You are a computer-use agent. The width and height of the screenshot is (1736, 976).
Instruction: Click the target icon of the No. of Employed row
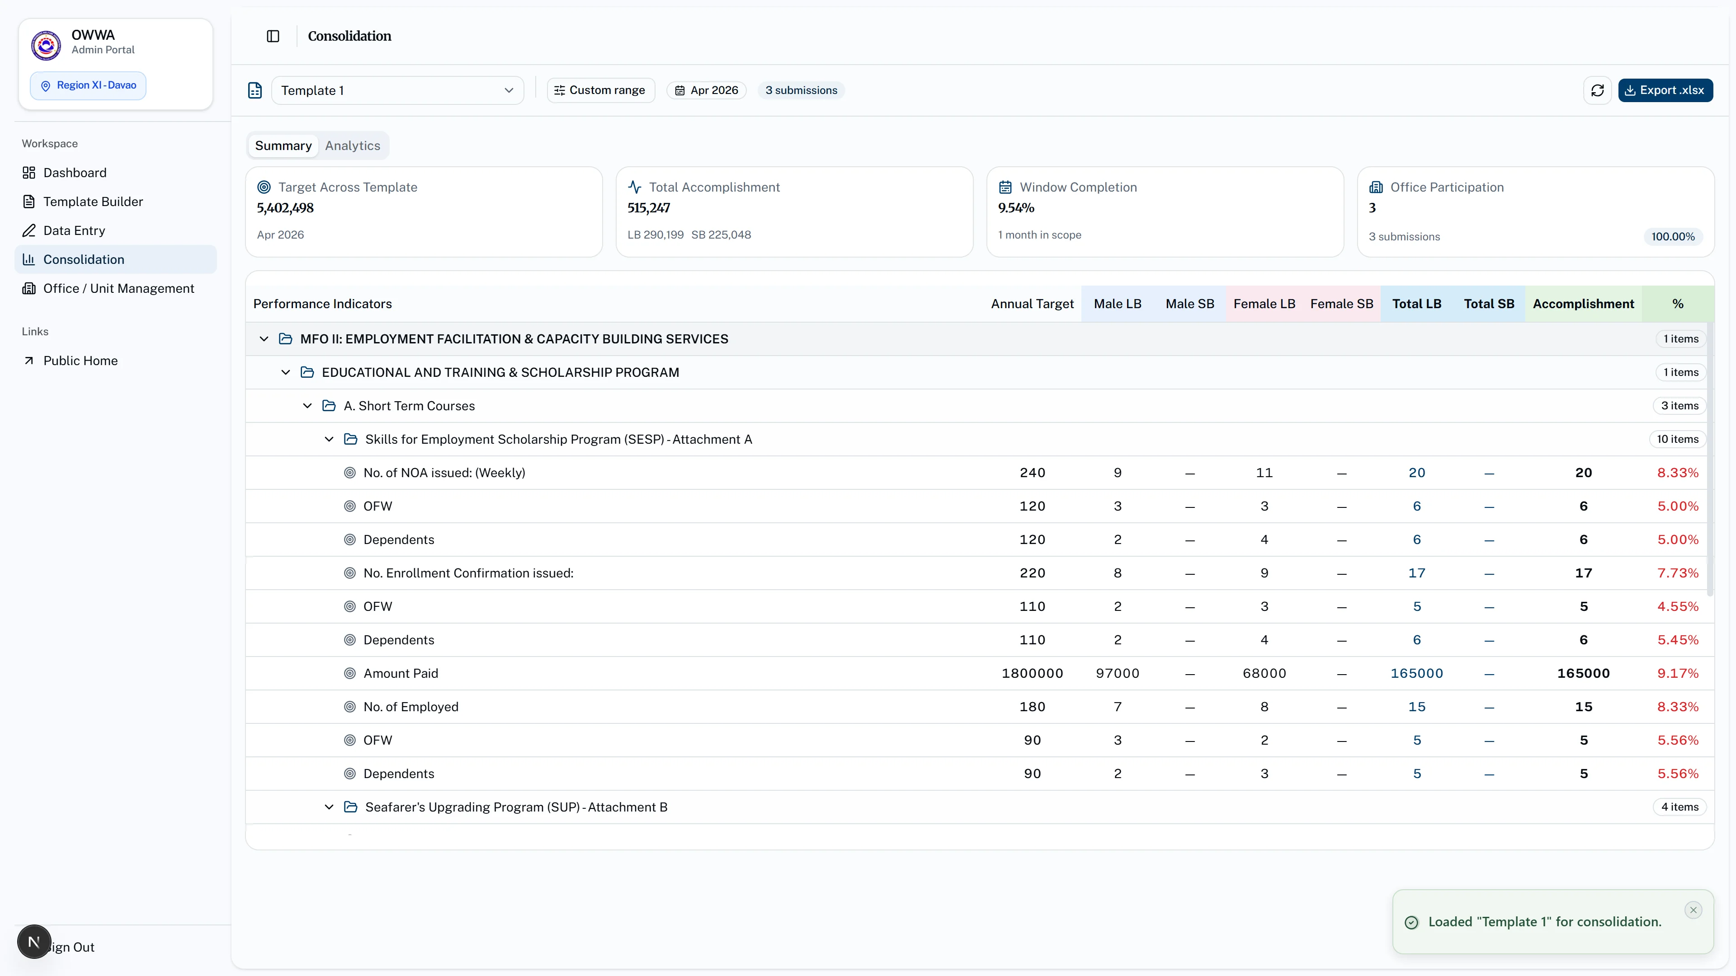350,707
